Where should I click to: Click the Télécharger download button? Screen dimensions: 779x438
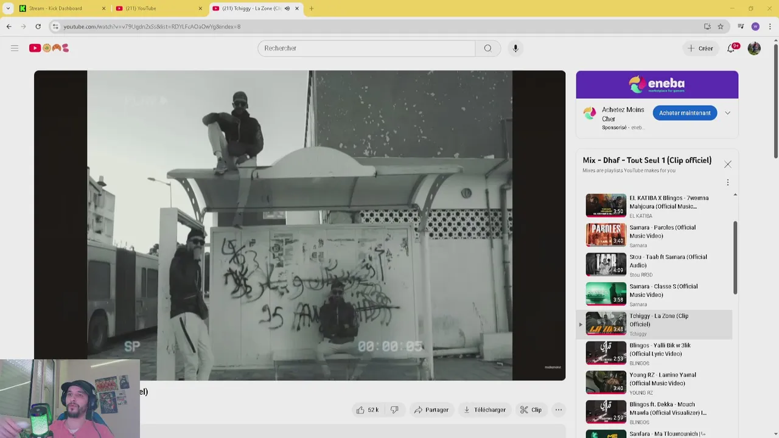point(484,409)
